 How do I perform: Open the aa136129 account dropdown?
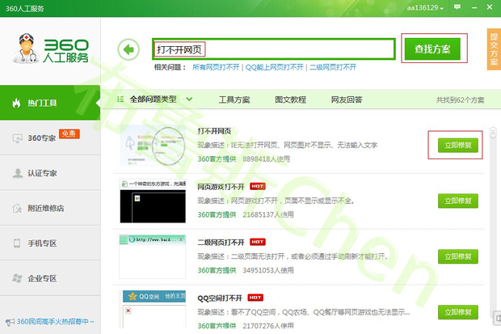tap(424, 8)
